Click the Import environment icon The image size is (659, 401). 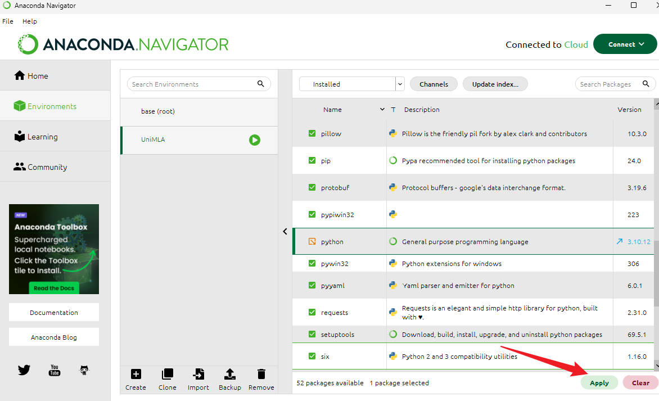point(198,375)
